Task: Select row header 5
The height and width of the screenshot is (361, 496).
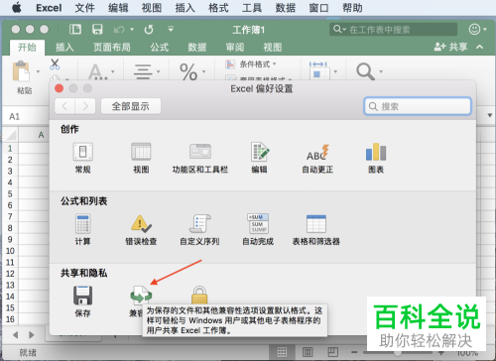Action: coord(10,193)
